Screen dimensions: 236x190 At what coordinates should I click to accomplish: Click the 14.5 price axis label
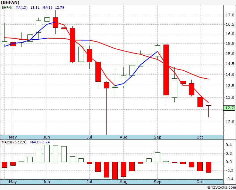[230, 64]
